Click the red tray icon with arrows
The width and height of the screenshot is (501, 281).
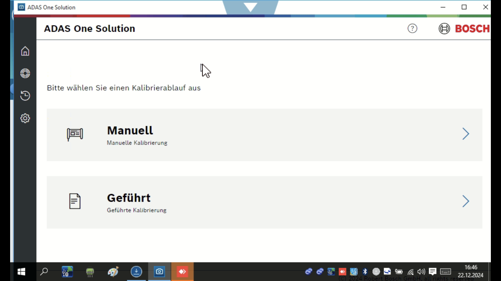(x=342, y=272)
